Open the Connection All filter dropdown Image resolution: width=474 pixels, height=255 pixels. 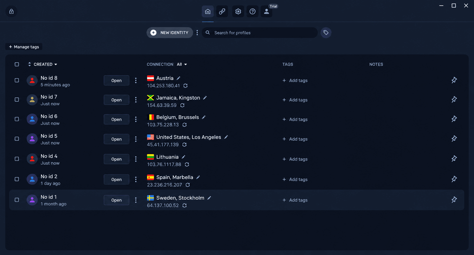182,64
